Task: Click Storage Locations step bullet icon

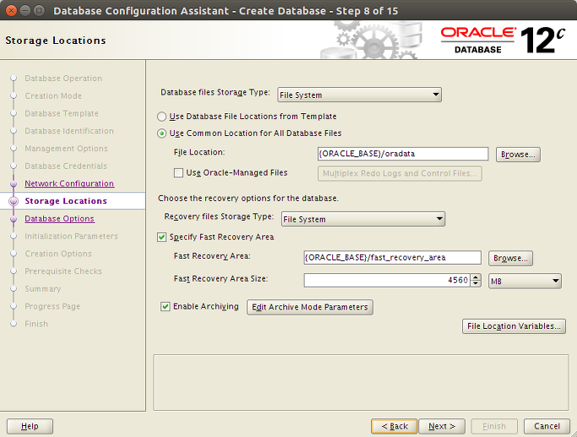Action: [x=14, y=201]
